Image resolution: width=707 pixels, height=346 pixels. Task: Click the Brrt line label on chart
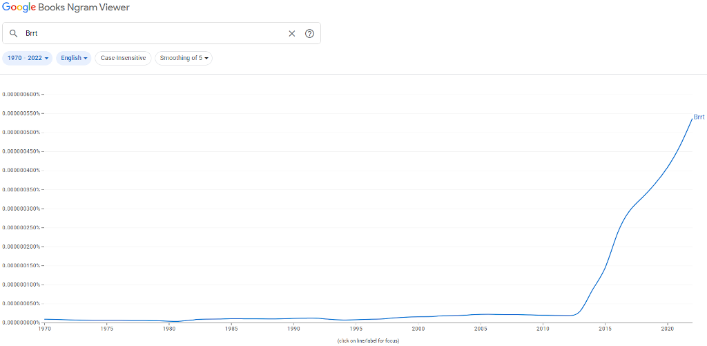tap(699, 117)
